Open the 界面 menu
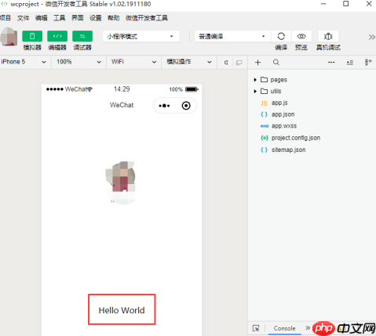Viewport: 376px width, 336px height. tap(78, 18)
